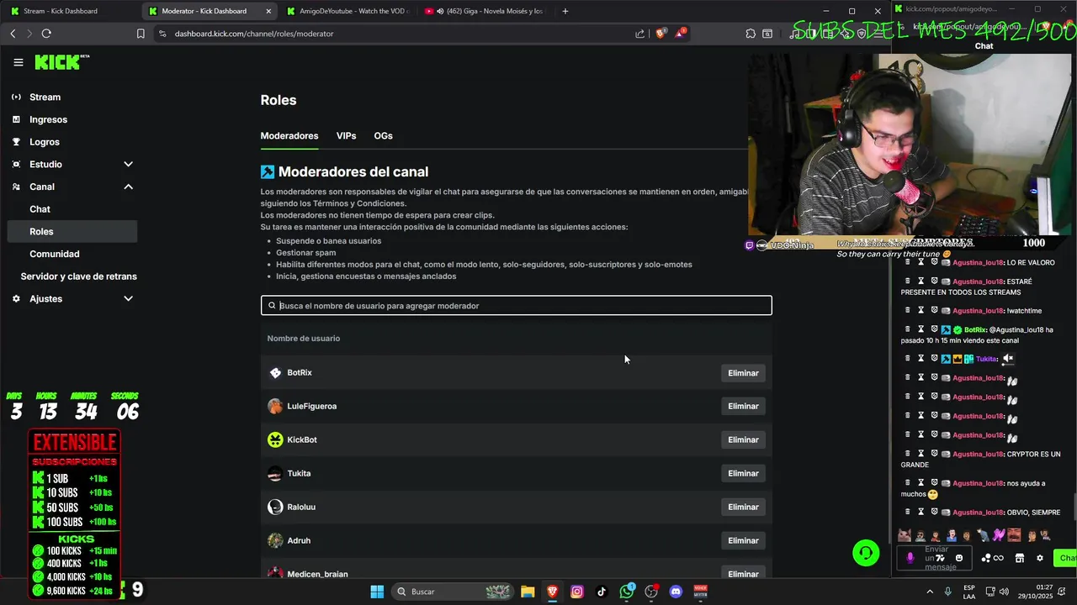
Task: Open TikTok from the taskbar
Action: coord(602,592)
